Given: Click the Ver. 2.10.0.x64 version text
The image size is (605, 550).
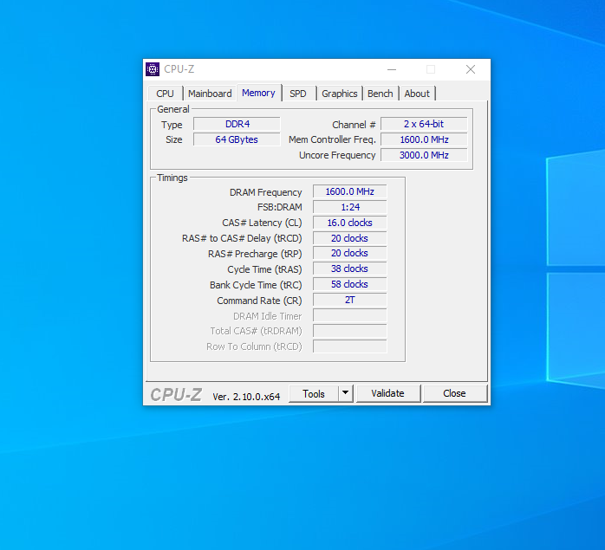Looking at the screenshot, I should point(246,397).
